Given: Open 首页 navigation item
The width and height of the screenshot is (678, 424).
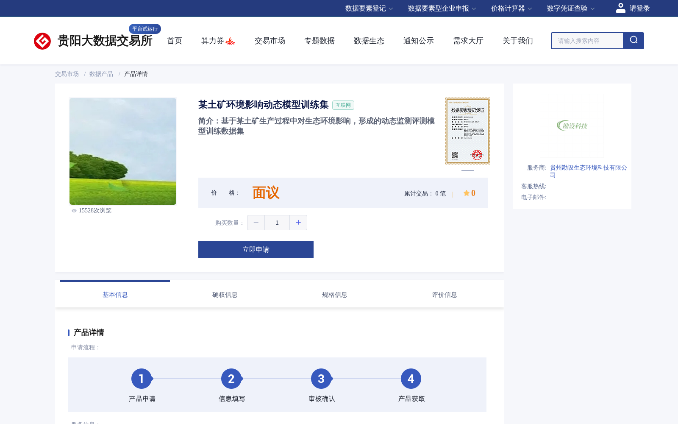Looking at the screenshot, I should pyautogui.click(x=175, y=41).
